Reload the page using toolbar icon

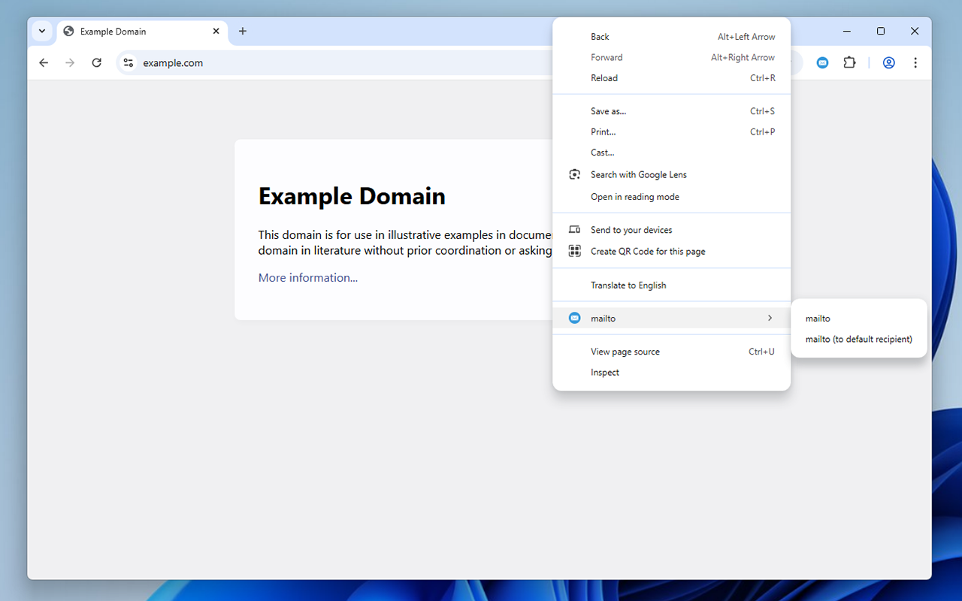coord(96,63)
